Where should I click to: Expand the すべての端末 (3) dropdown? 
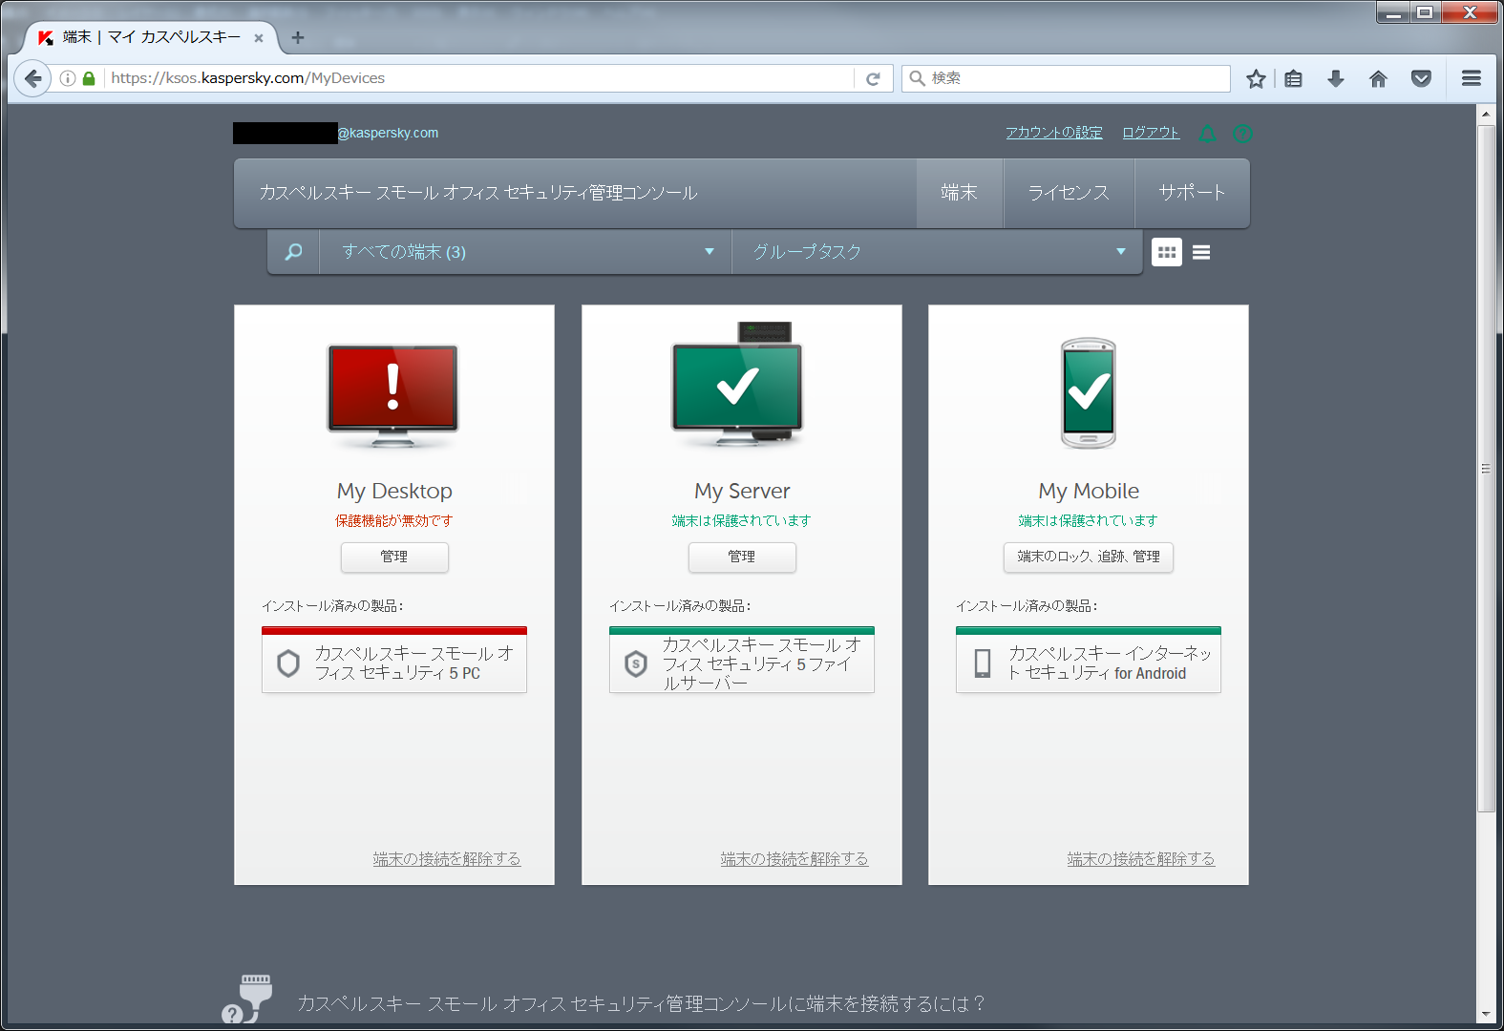(526, 252)
